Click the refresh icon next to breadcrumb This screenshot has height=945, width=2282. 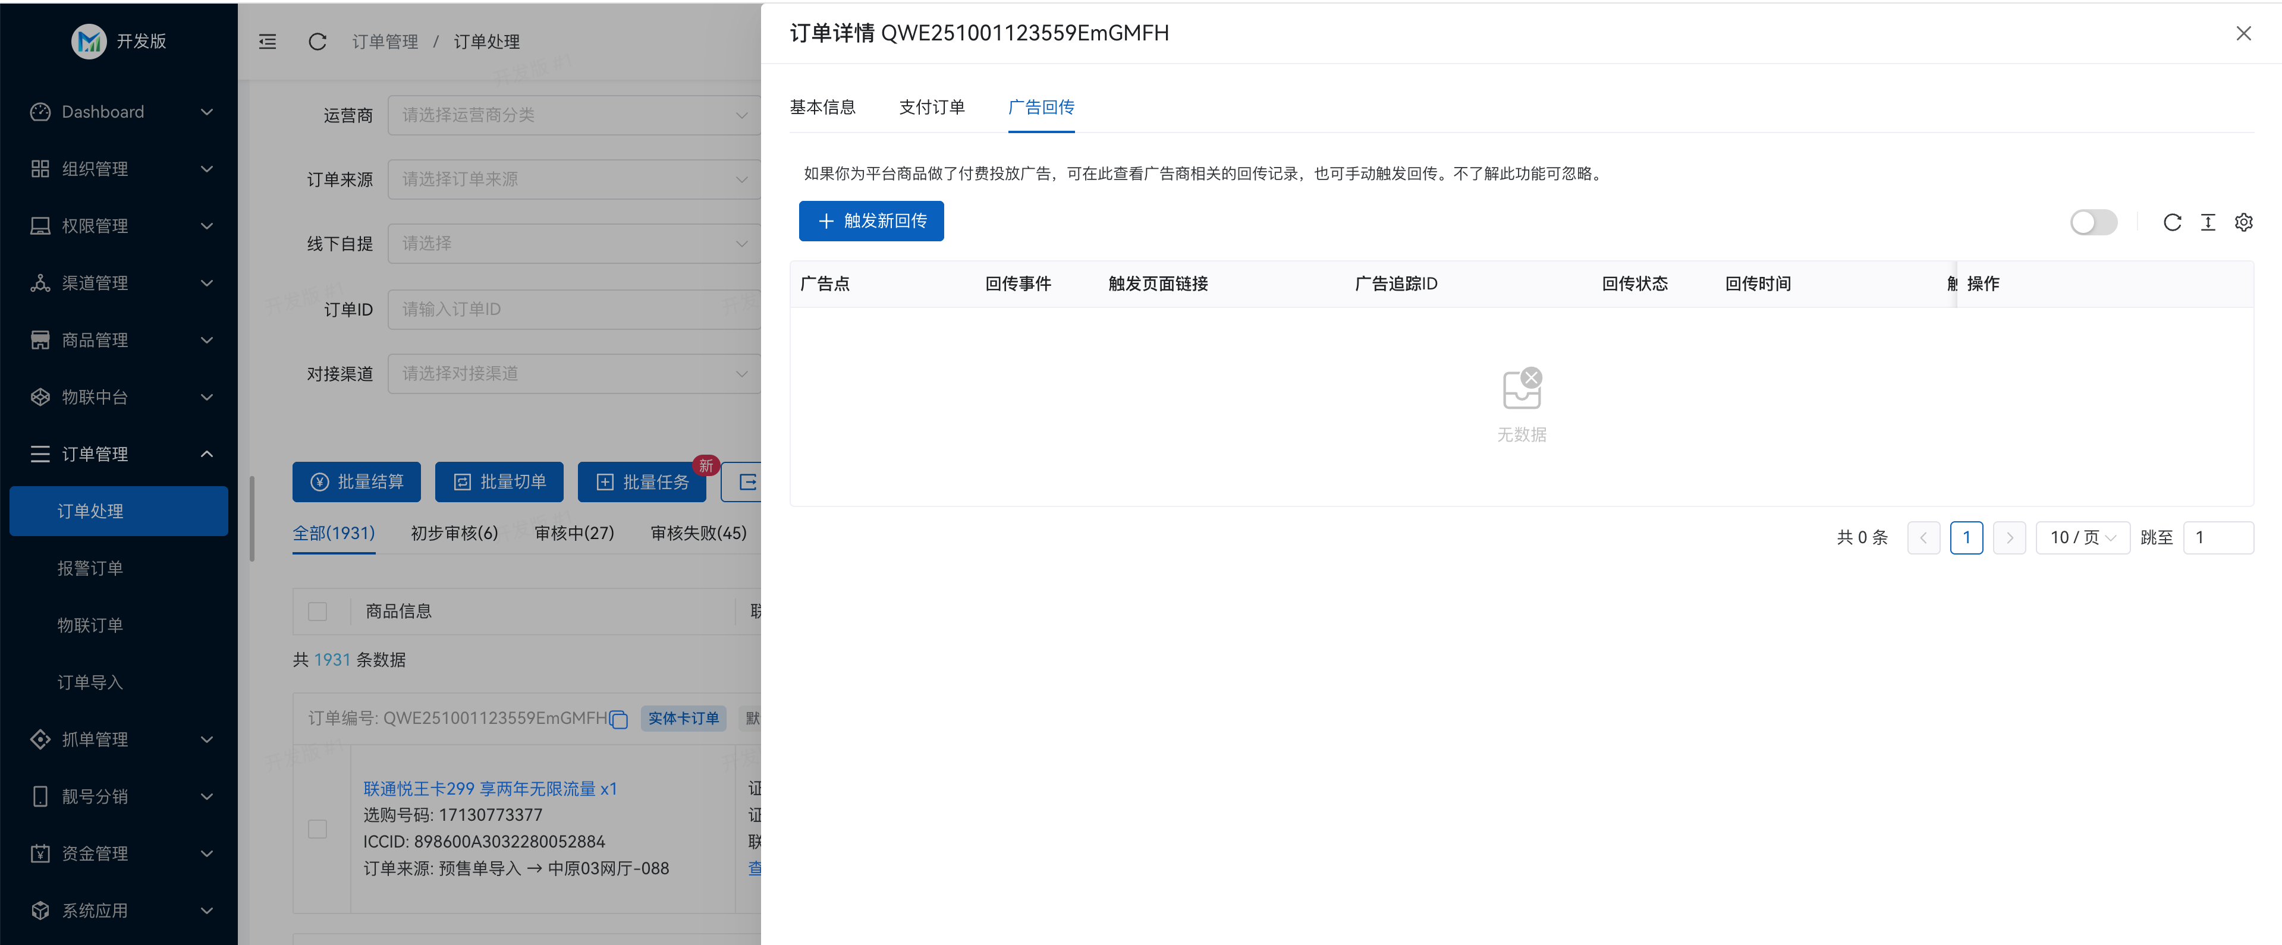point(317,42)
